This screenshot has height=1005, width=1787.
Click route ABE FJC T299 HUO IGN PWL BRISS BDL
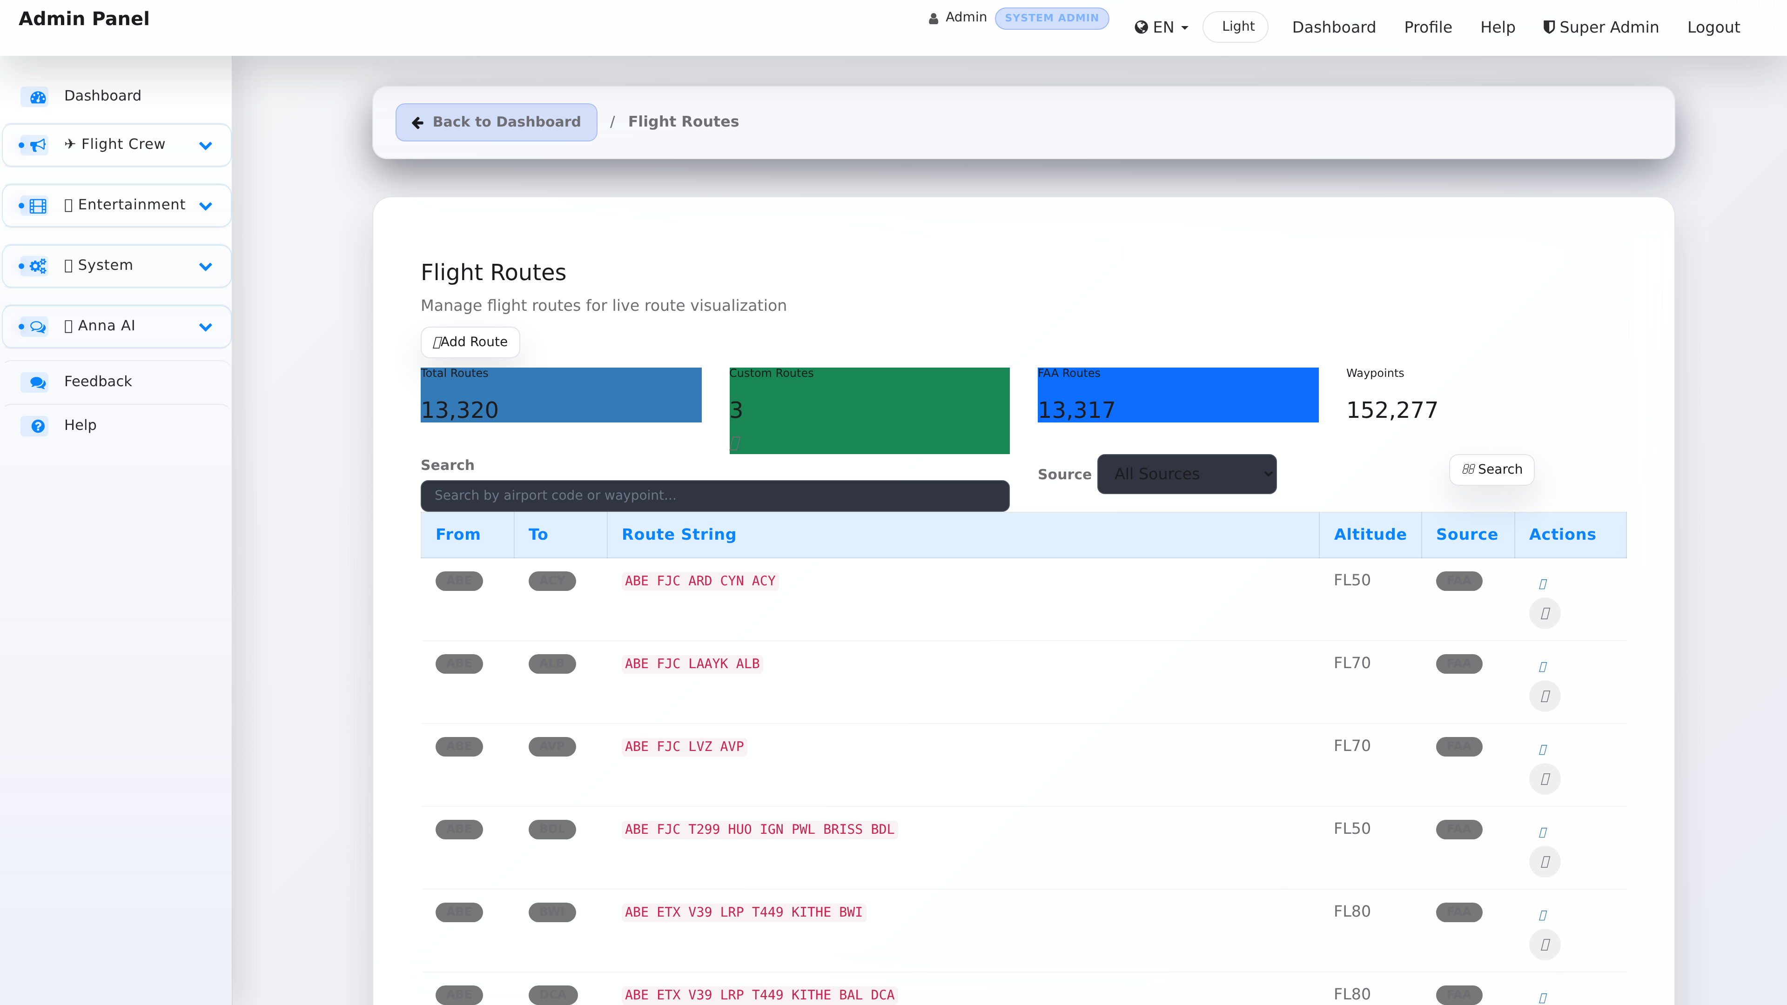pyautogui.click(x=759, y=829)
